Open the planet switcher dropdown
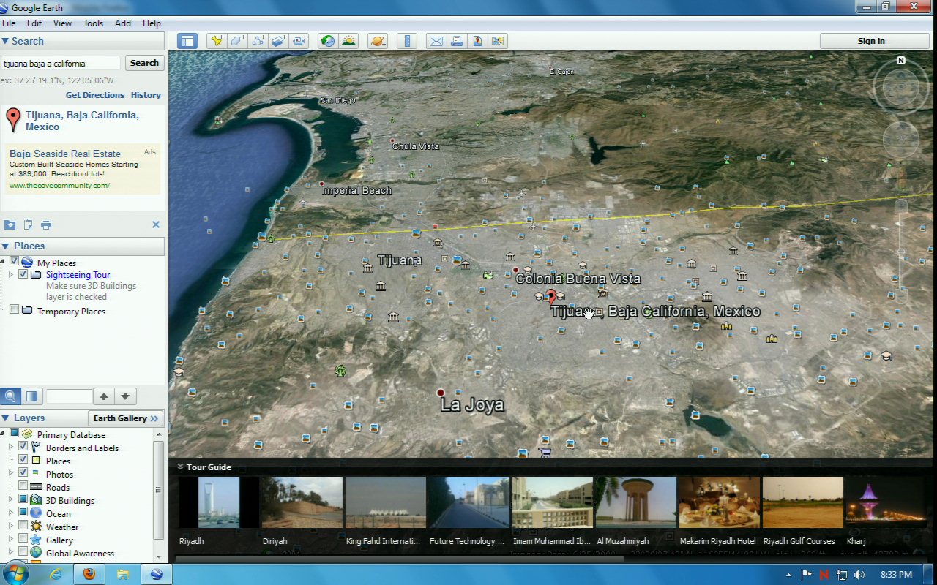The height and width of the screenshot is (585, 937). [x=378, y=41]
